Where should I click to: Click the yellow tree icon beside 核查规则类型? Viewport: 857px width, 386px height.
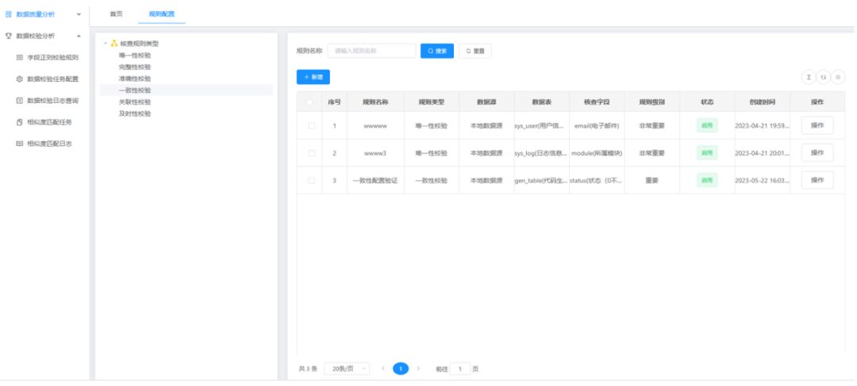[114, 43]
